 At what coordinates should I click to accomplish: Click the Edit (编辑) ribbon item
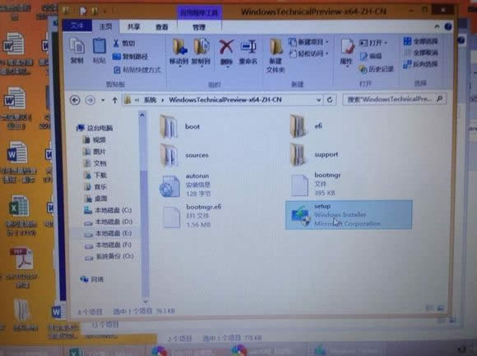pyautogui.click(x=371, y=56)
